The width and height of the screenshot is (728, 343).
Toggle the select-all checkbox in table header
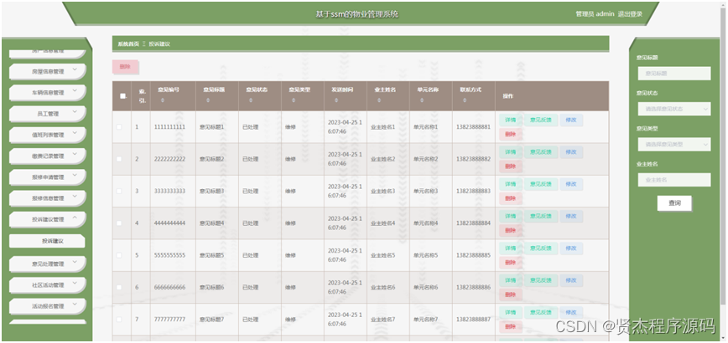[122, 96]
